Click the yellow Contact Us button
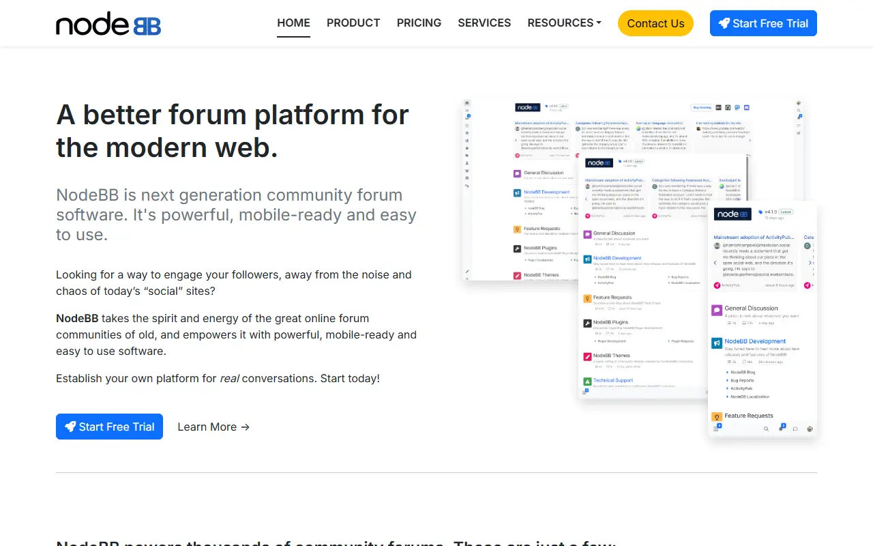 655,23
